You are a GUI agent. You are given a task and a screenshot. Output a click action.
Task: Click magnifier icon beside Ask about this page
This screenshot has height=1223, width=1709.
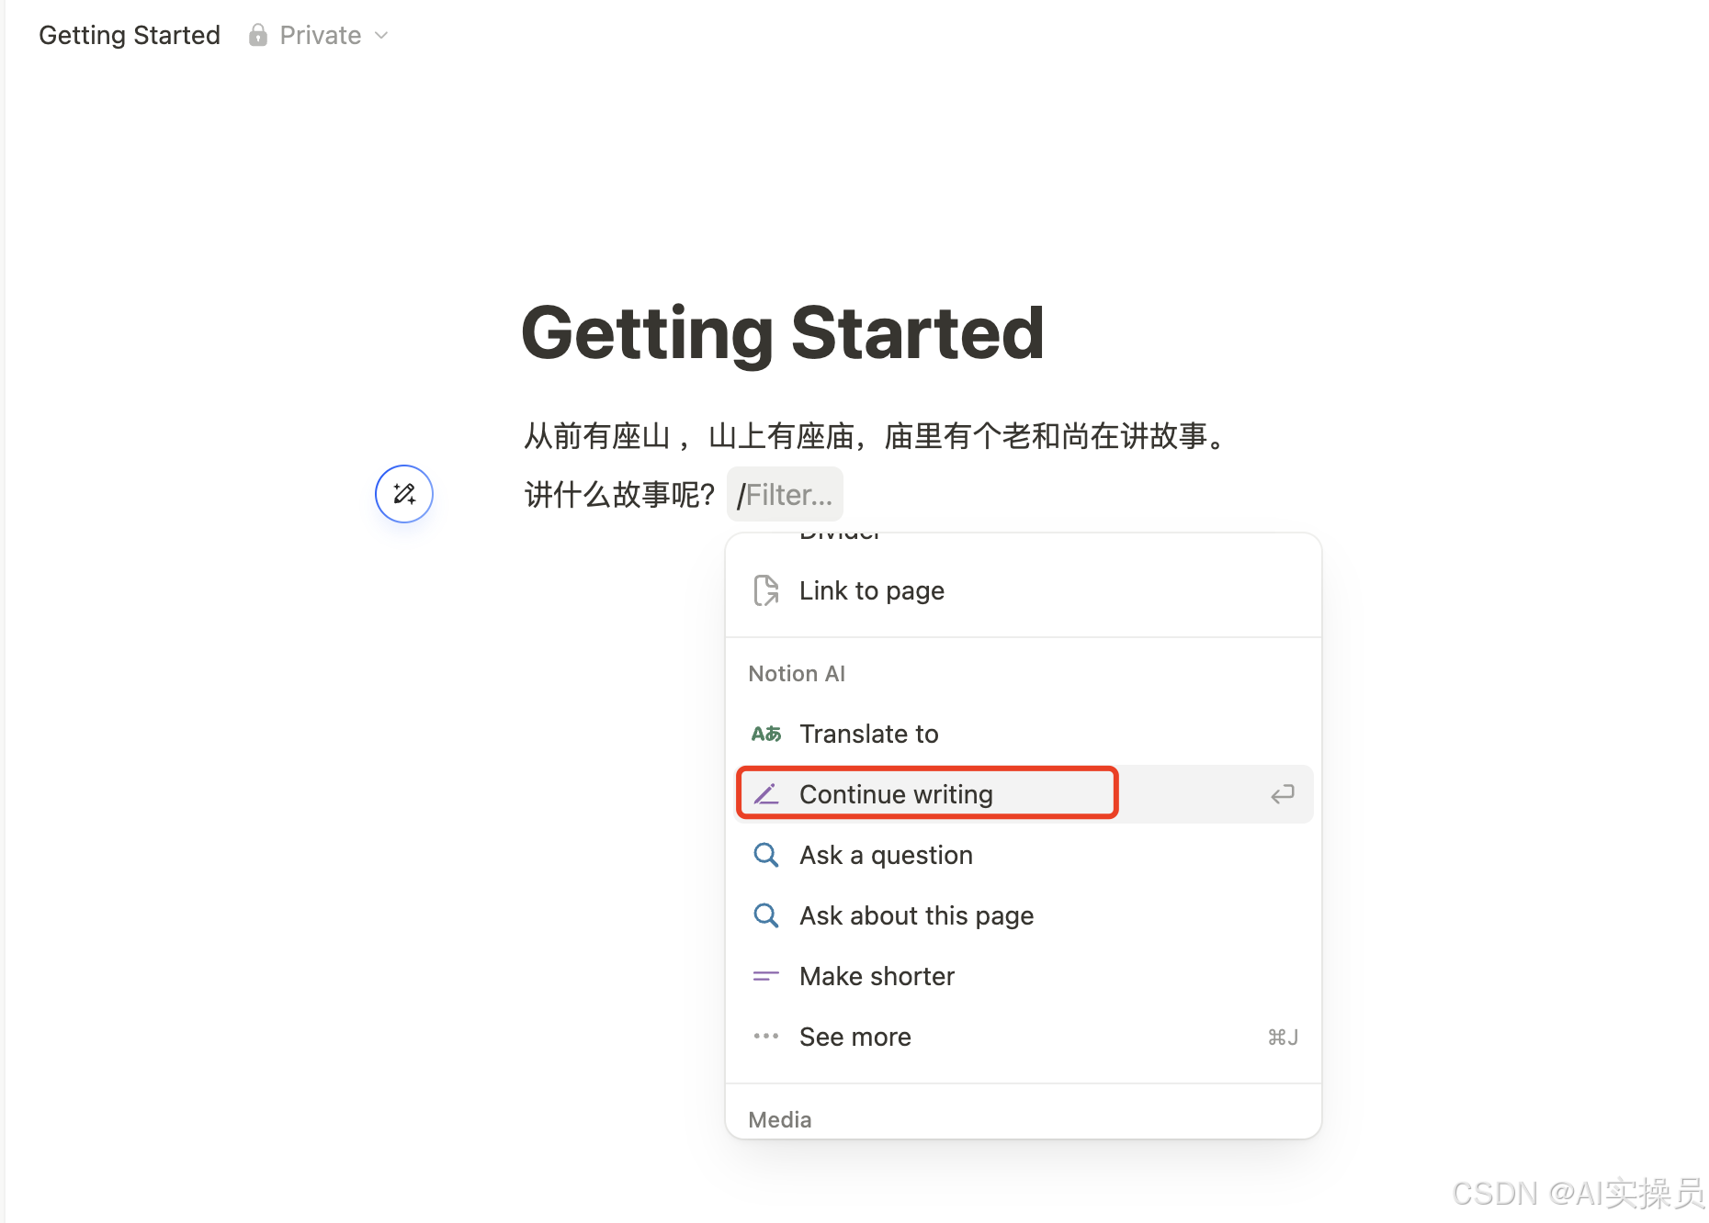tap(766, 915)
